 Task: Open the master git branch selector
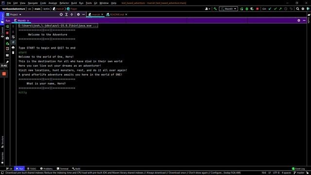[x=299, y=173]
